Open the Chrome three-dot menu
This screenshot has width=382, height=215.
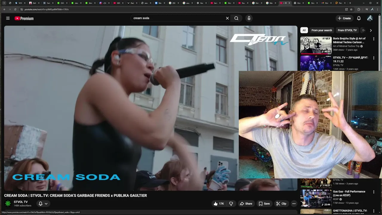pyautogui.click(x=377, y=9)
